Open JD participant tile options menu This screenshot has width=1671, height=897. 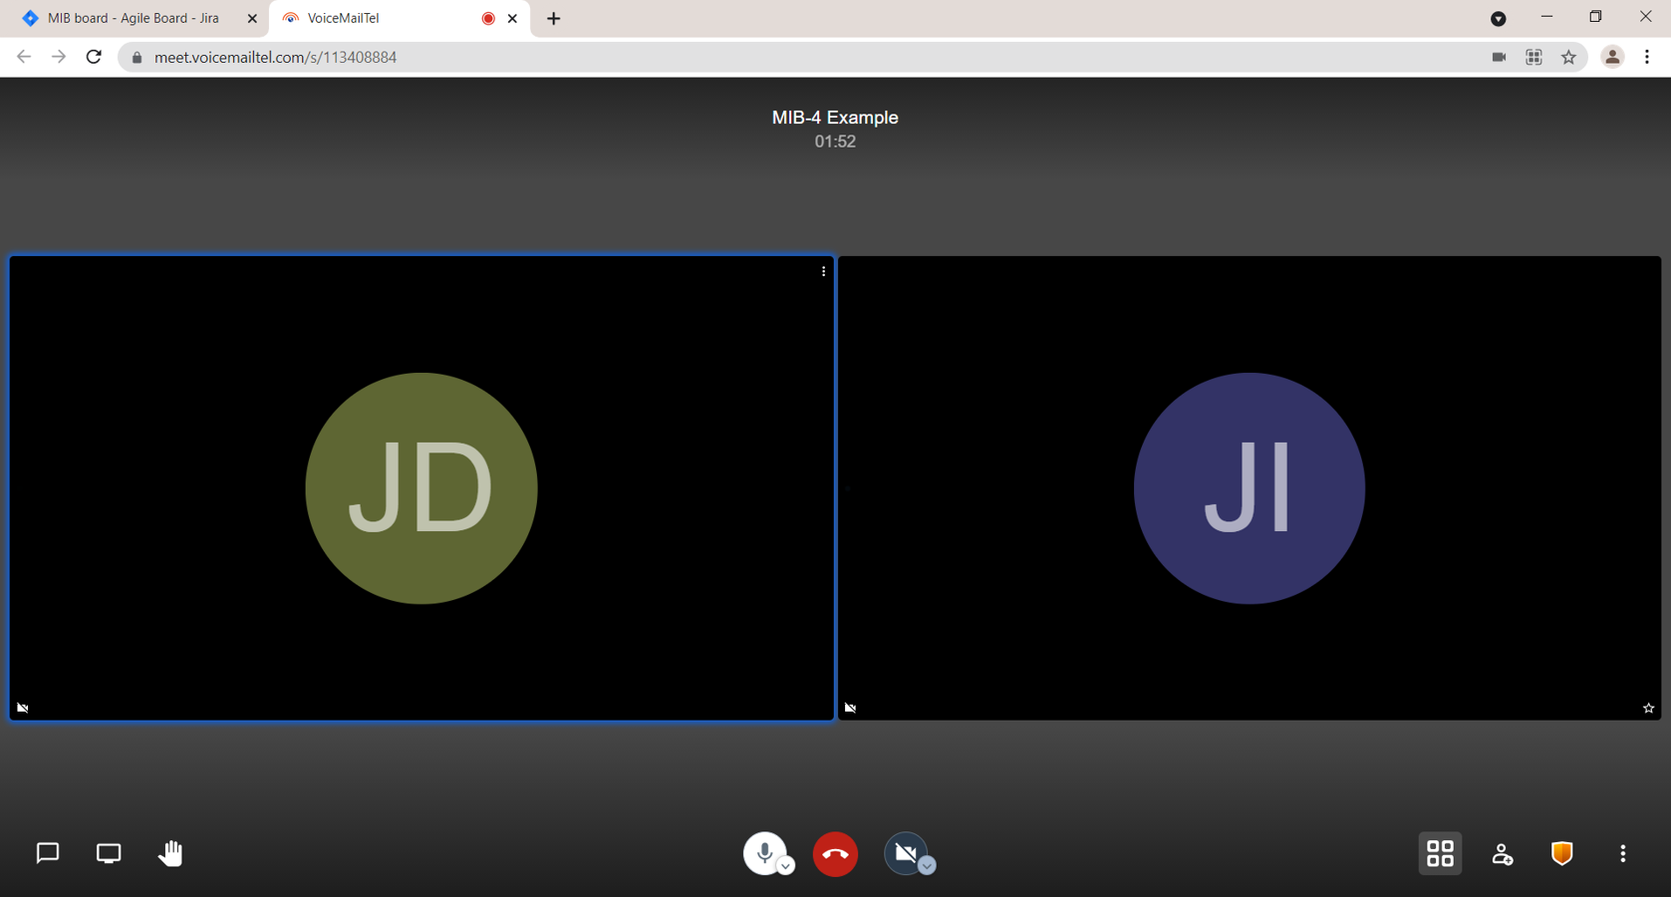(x=823, y=271)
